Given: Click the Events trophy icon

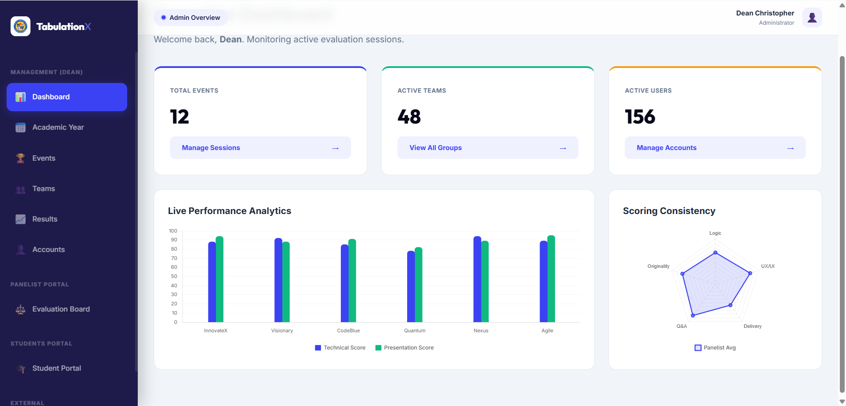Looking at the screenshot, I should pos(20,158).
